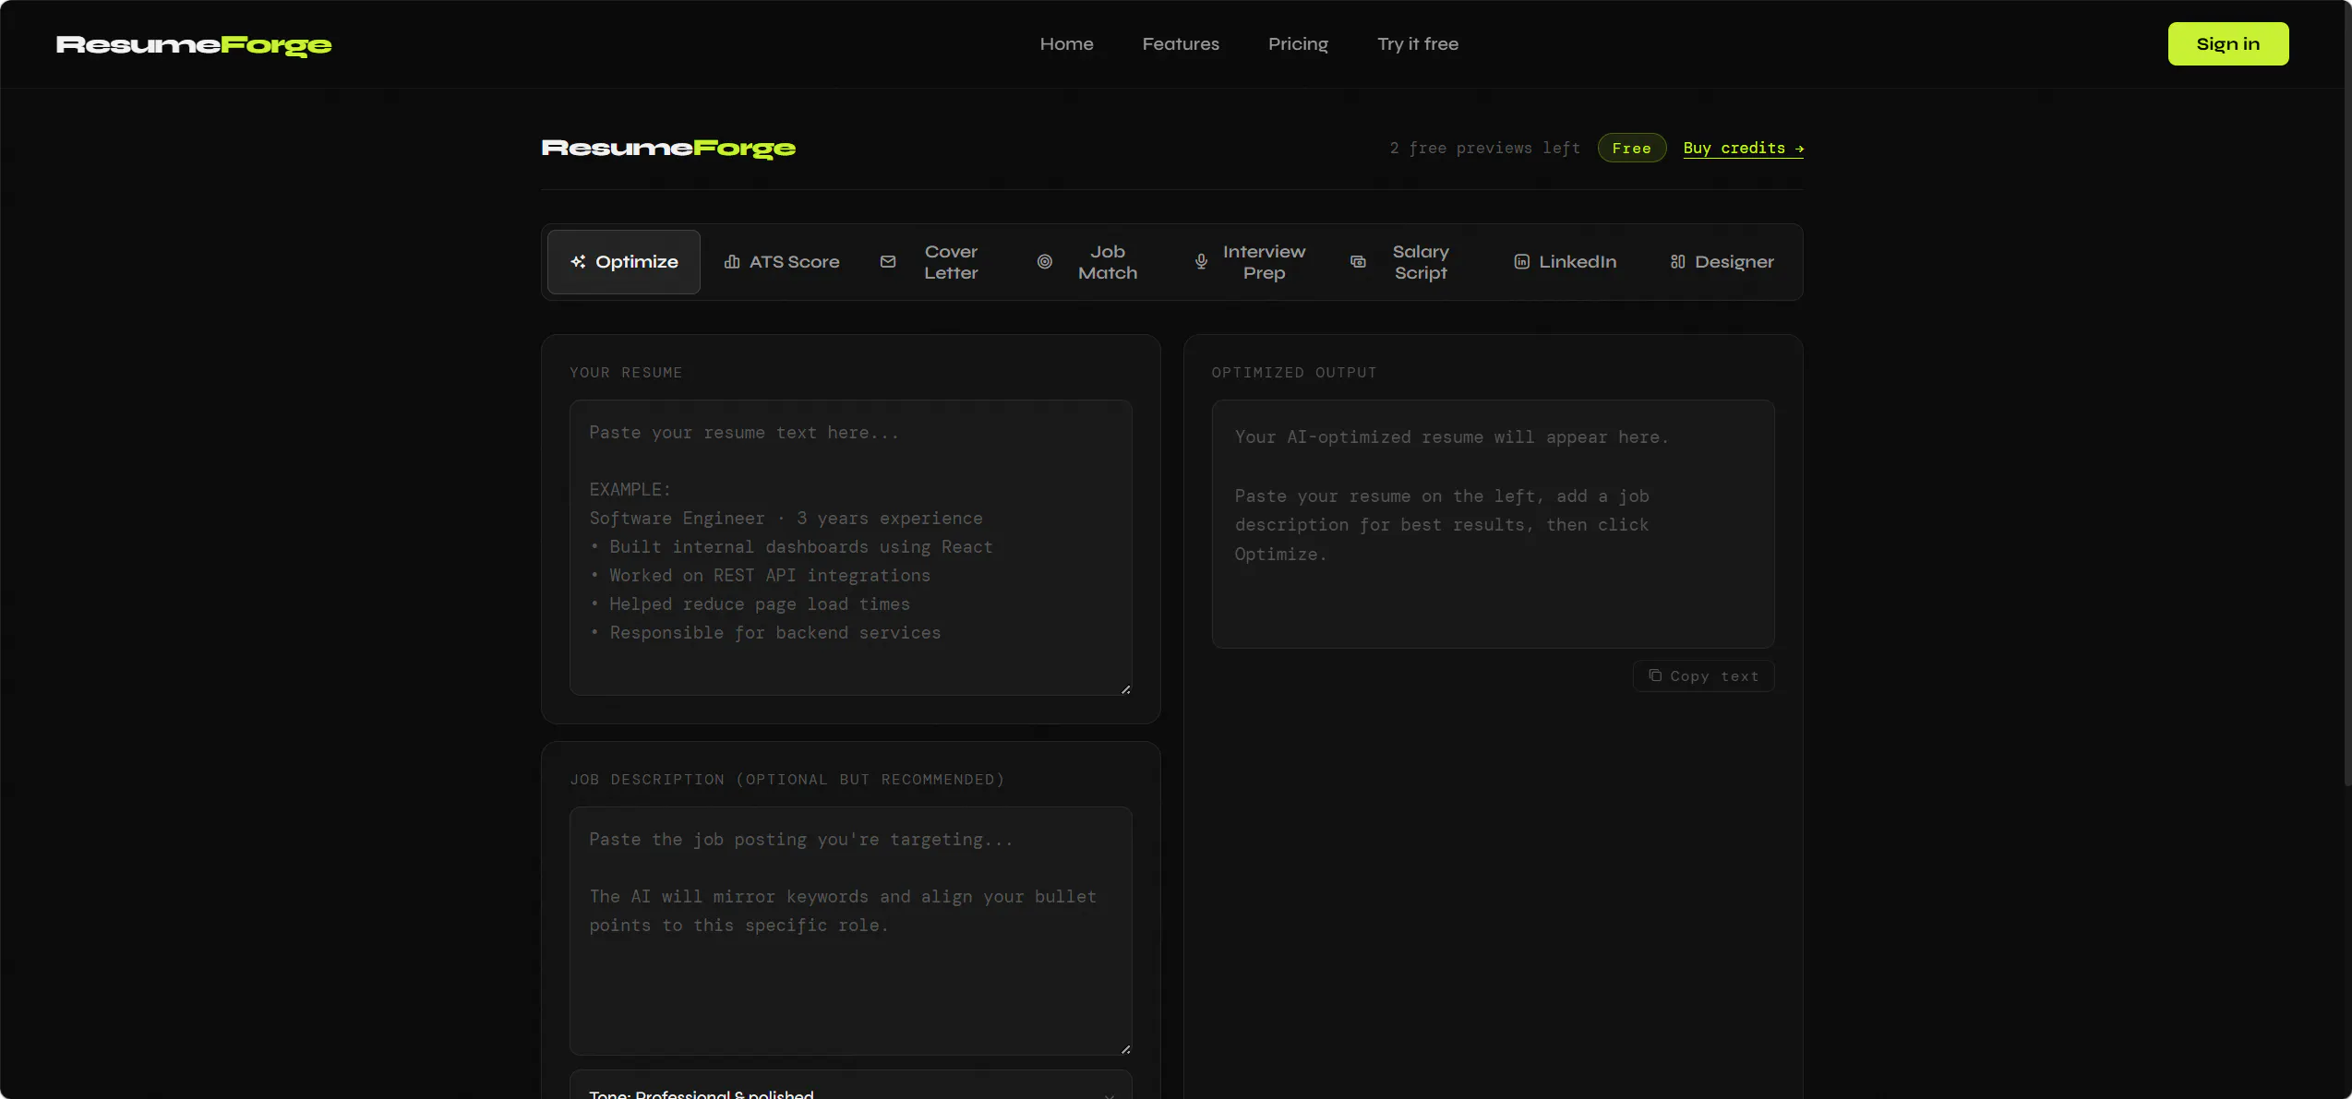The width and height of the screenshot is (2352, 1099).
Task: Click the Cover Letter envelope icon
Action: point(888,262)
